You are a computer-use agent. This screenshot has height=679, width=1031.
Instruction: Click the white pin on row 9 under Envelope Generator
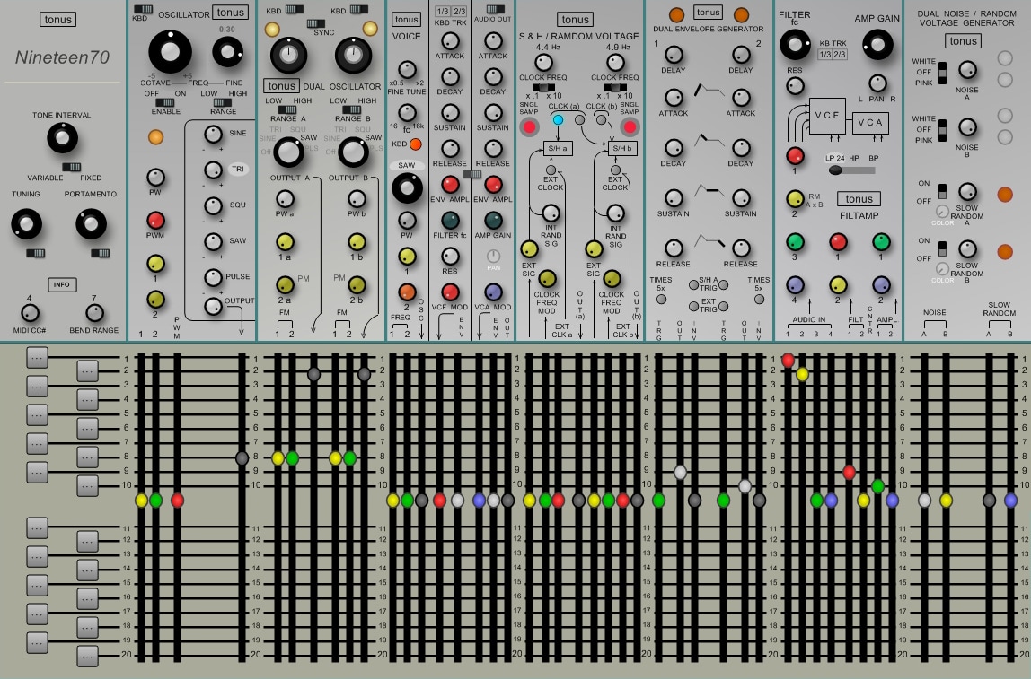click(681, 472)
